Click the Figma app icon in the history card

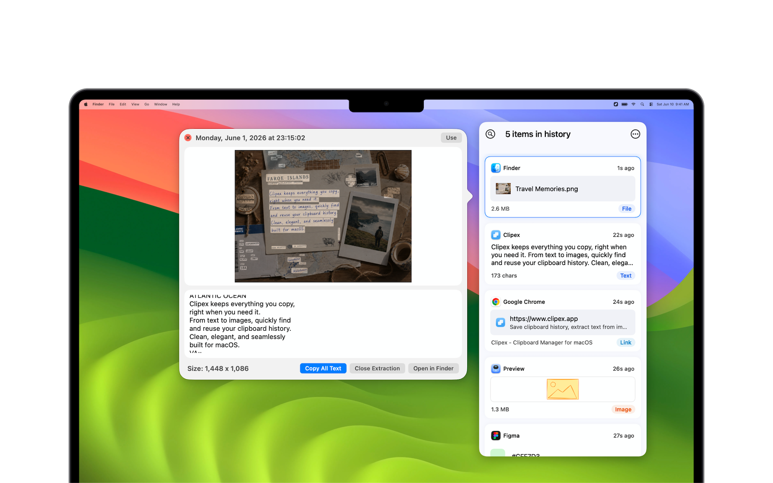[496, 435]
